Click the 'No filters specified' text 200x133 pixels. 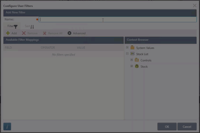64,55
